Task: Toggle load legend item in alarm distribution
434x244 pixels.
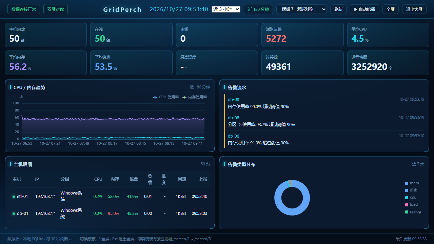Action: (411, 204)
